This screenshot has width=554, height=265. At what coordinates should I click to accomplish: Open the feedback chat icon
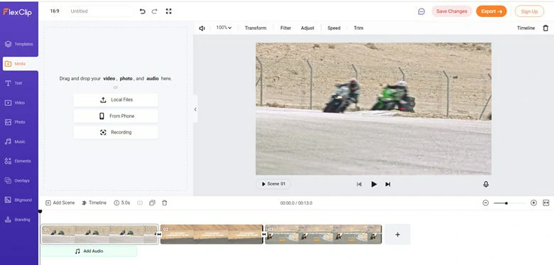click(x=421, y=11)
